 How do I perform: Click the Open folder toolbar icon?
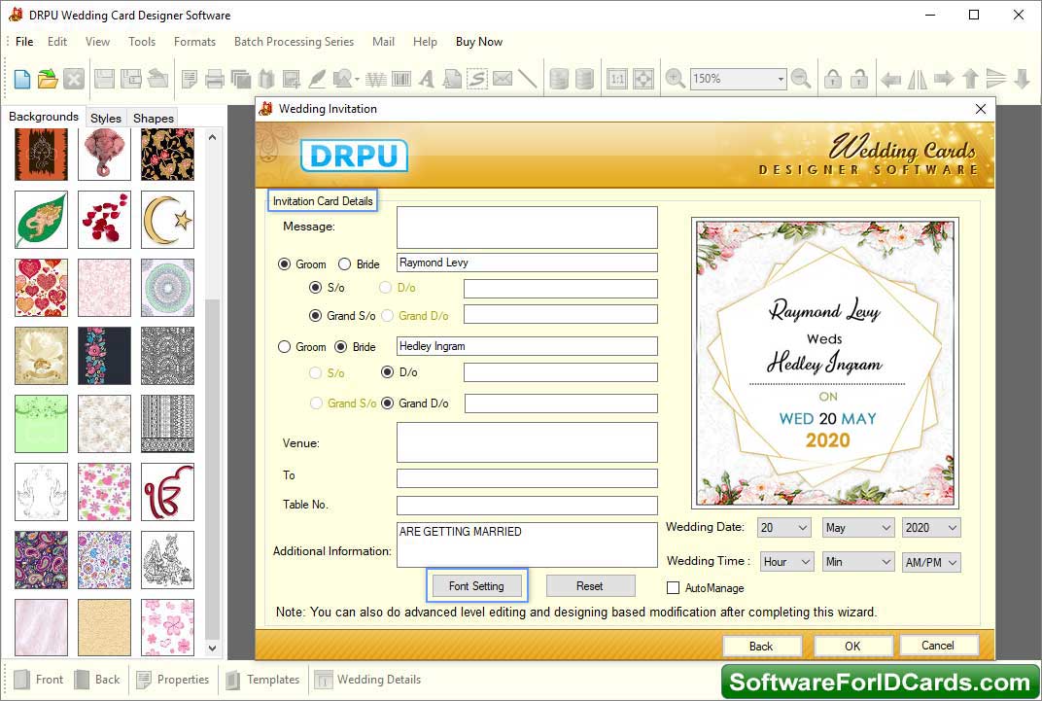pos(48,79)
